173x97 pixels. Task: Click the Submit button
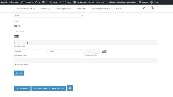19,73
